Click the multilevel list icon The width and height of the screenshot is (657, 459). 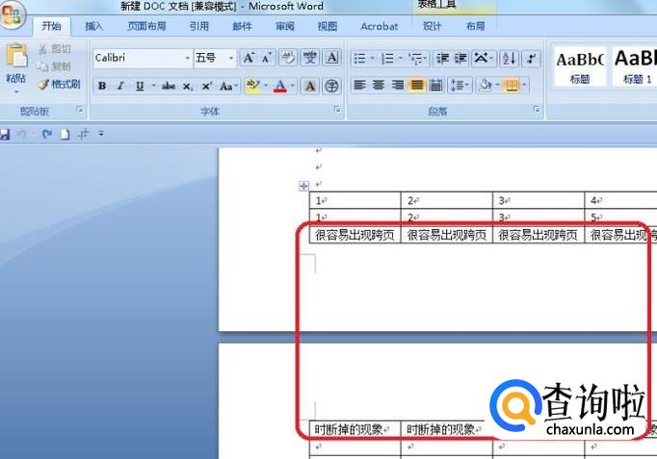pos(415,59)
